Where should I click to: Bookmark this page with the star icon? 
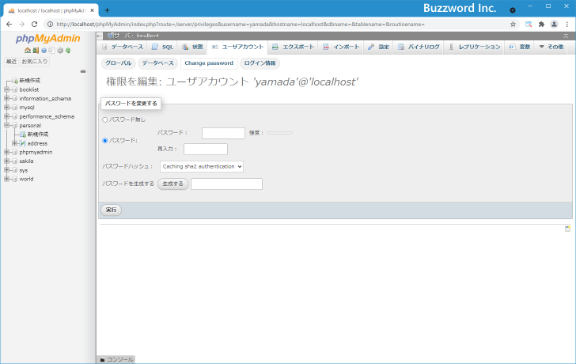[513, 25]
